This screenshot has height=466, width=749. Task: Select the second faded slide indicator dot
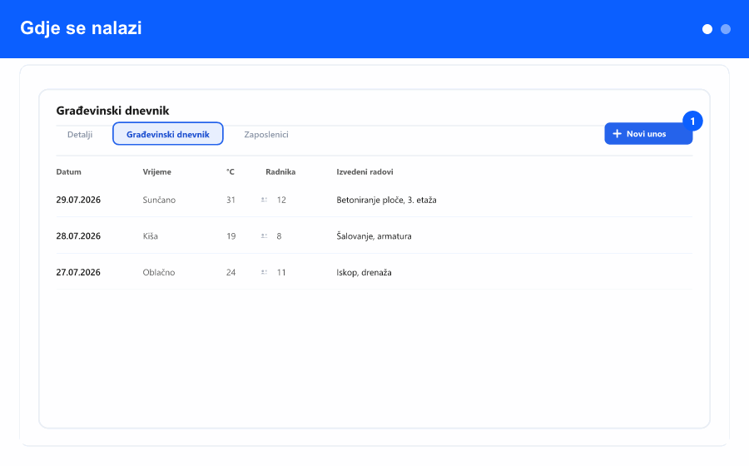726,29
